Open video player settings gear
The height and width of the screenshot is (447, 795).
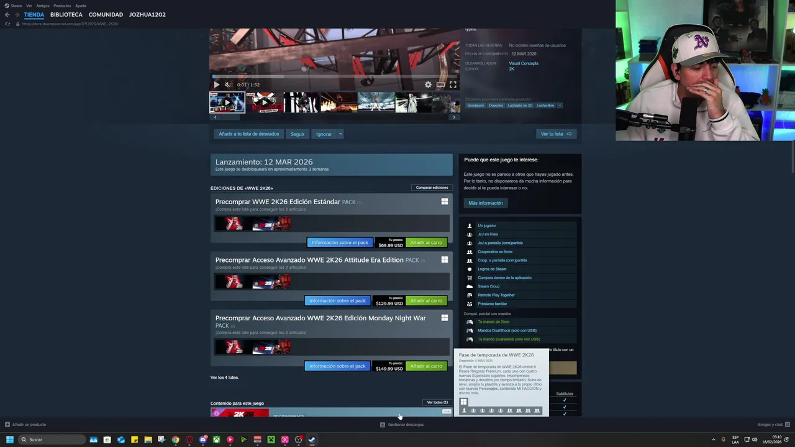(x=428, y=84)
